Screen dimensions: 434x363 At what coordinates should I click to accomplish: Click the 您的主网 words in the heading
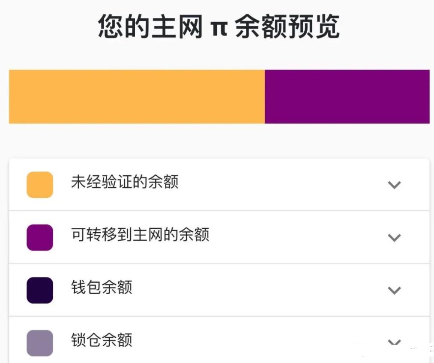coord(150,27)
